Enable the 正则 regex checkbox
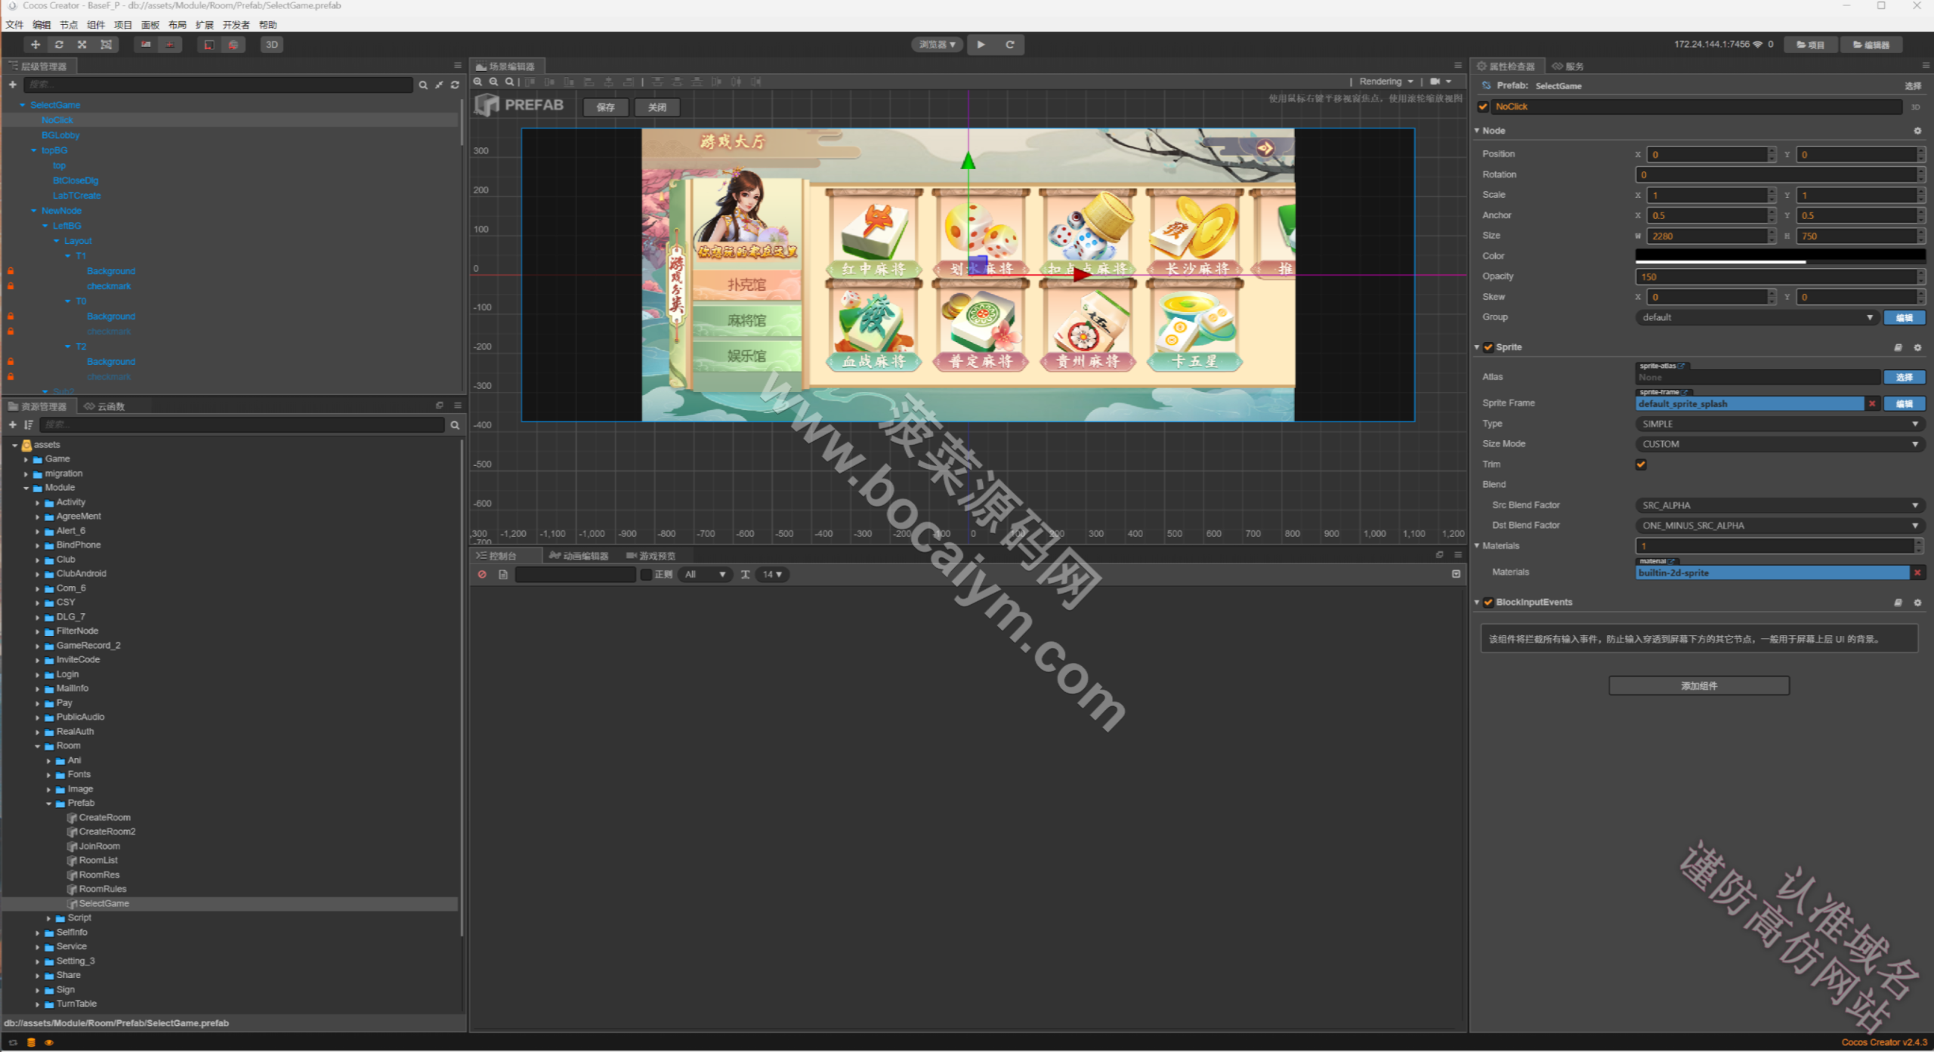Viewport: 1934px width, 1052px height. coord(646,575)
